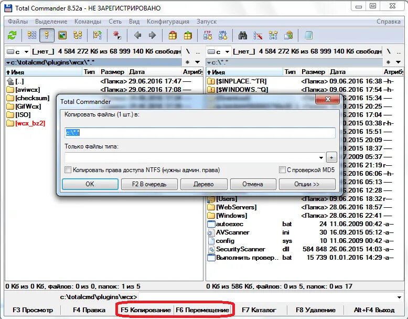Switch to brief file names view

(x=32, y=35)
